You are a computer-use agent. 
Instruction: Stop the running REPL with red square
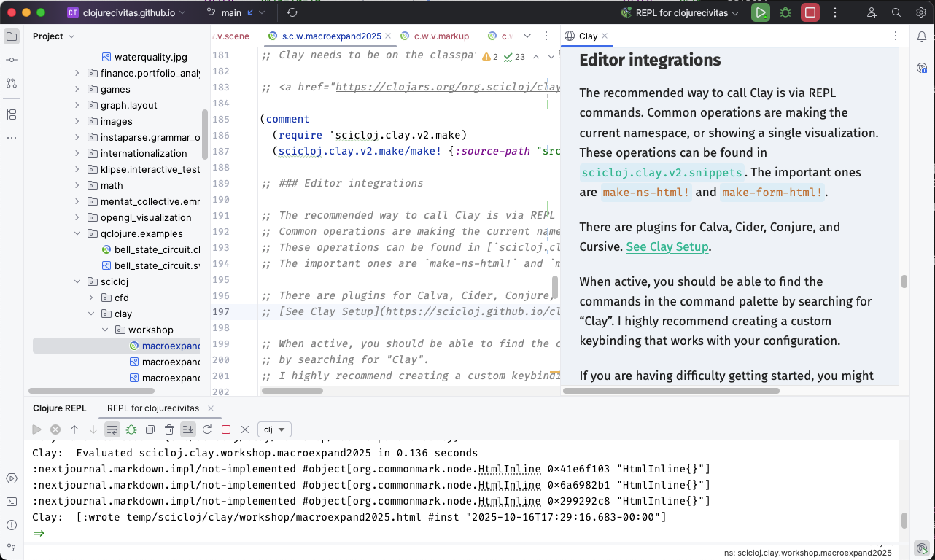[x=810, y=12]
